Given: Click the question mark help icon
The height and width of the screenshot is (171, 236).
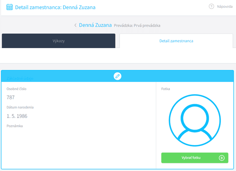Looking at the screenshot, I should click(x=211, y=7).
